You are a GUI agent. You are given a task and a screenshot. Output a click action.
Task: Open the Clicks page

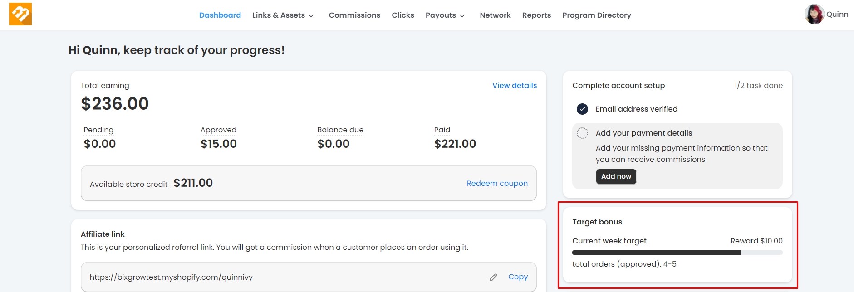pyautogui.click(x=402, y=15)
